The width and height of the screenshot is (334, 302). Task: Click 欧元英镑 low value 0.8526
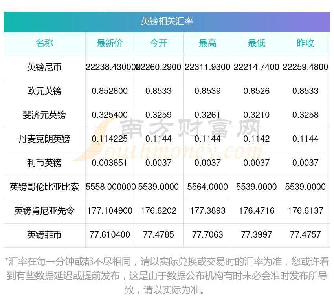point(257,91)
